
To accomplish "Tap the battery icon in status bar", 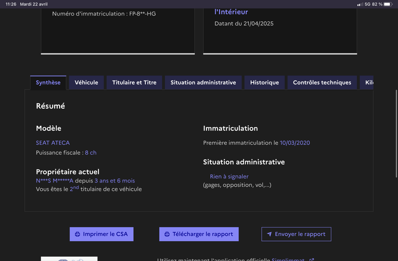I will tap(388, 4).
